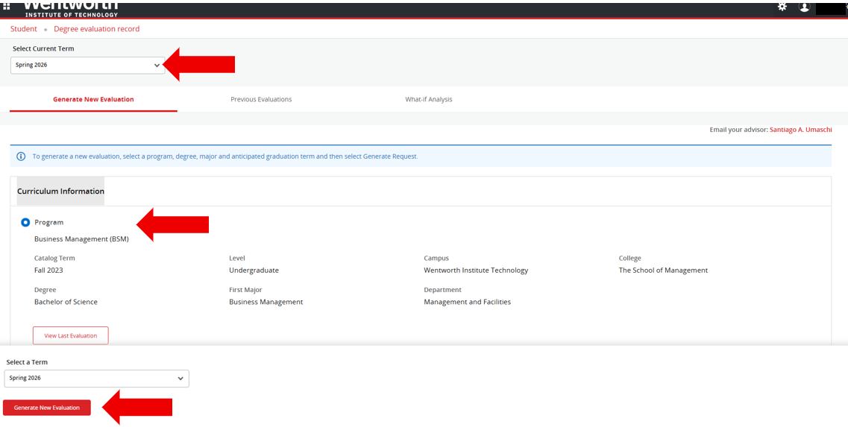Open the Select a Term dropdown
The height and width of the screenshot is (427, 848).
(96, 379)
